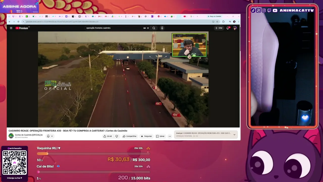Click the YouTube search magnifier button
323x182 pixels.
[x=154, y=28]
